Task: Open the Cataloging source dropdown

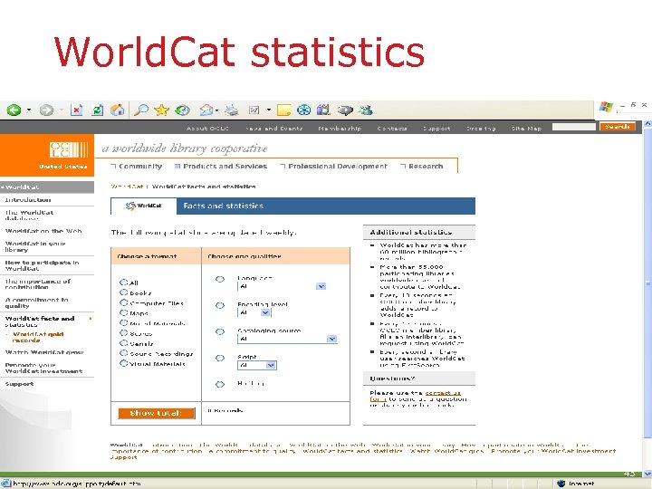Action: click(287, 339)
